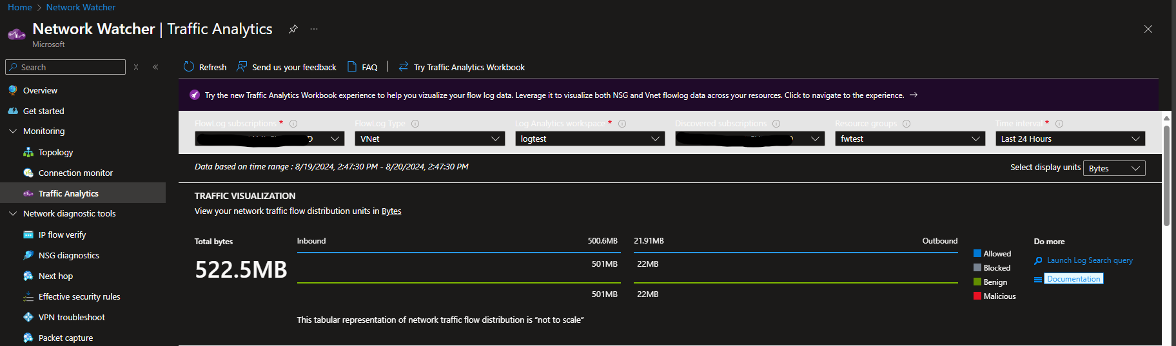Open the FAQ document link
This screenshot has height=346, width=1176.
(362, 67)
